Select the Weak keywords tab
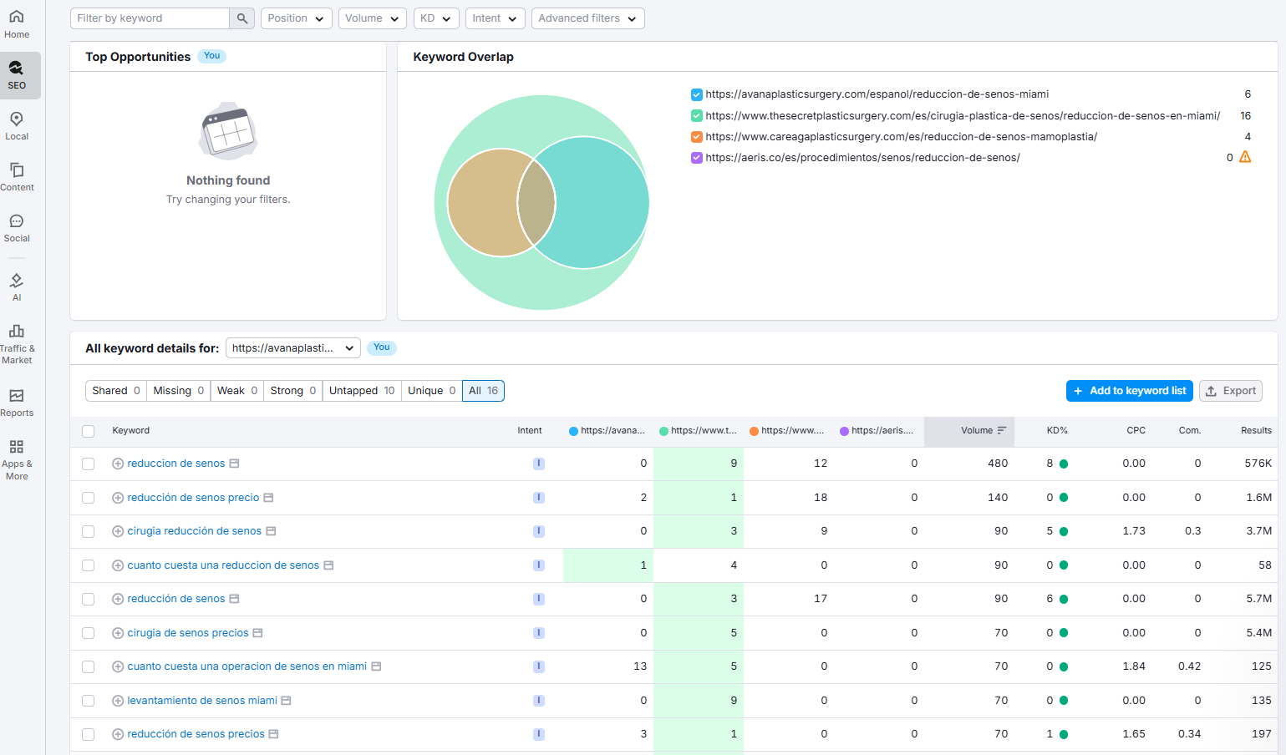This screenshot has height=755, width=1286. (x=237, y=391)
